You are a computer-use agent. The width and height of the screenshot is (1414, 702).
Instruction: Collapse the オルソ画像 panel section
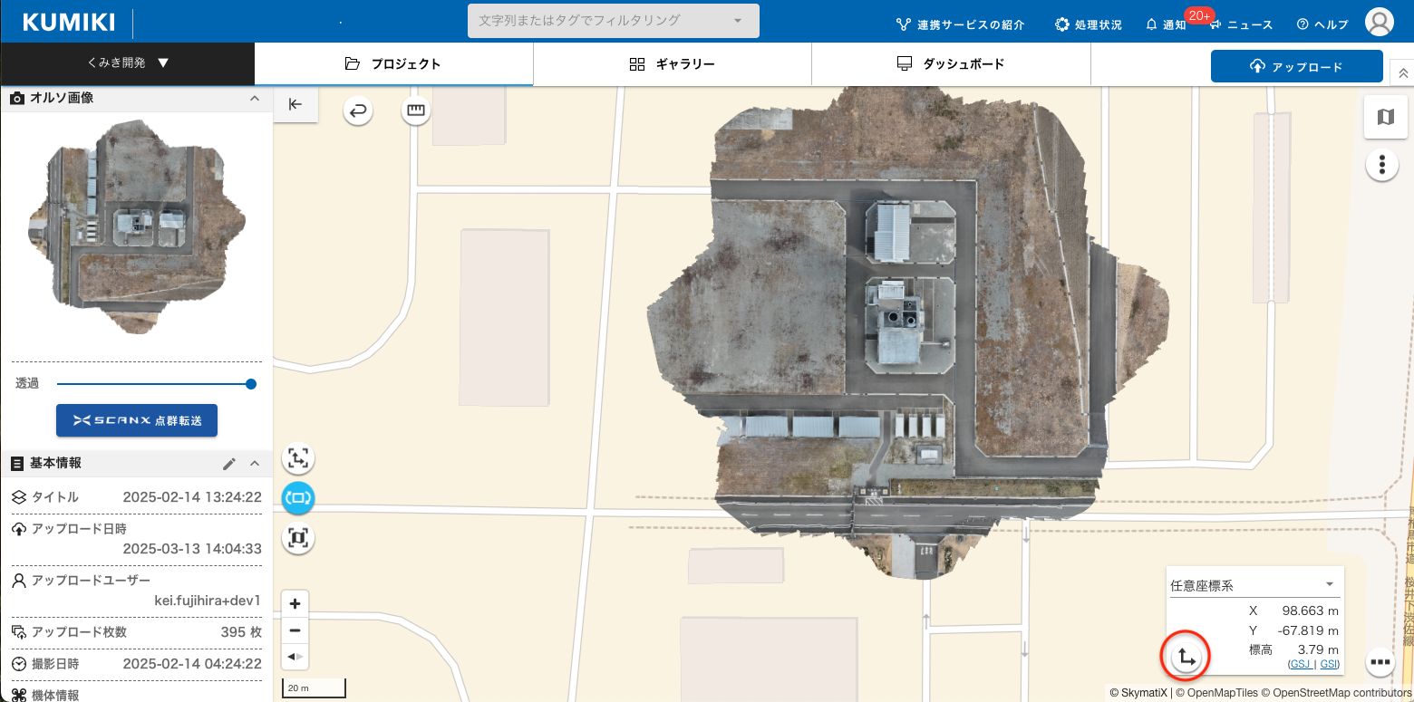pos(255,98)
